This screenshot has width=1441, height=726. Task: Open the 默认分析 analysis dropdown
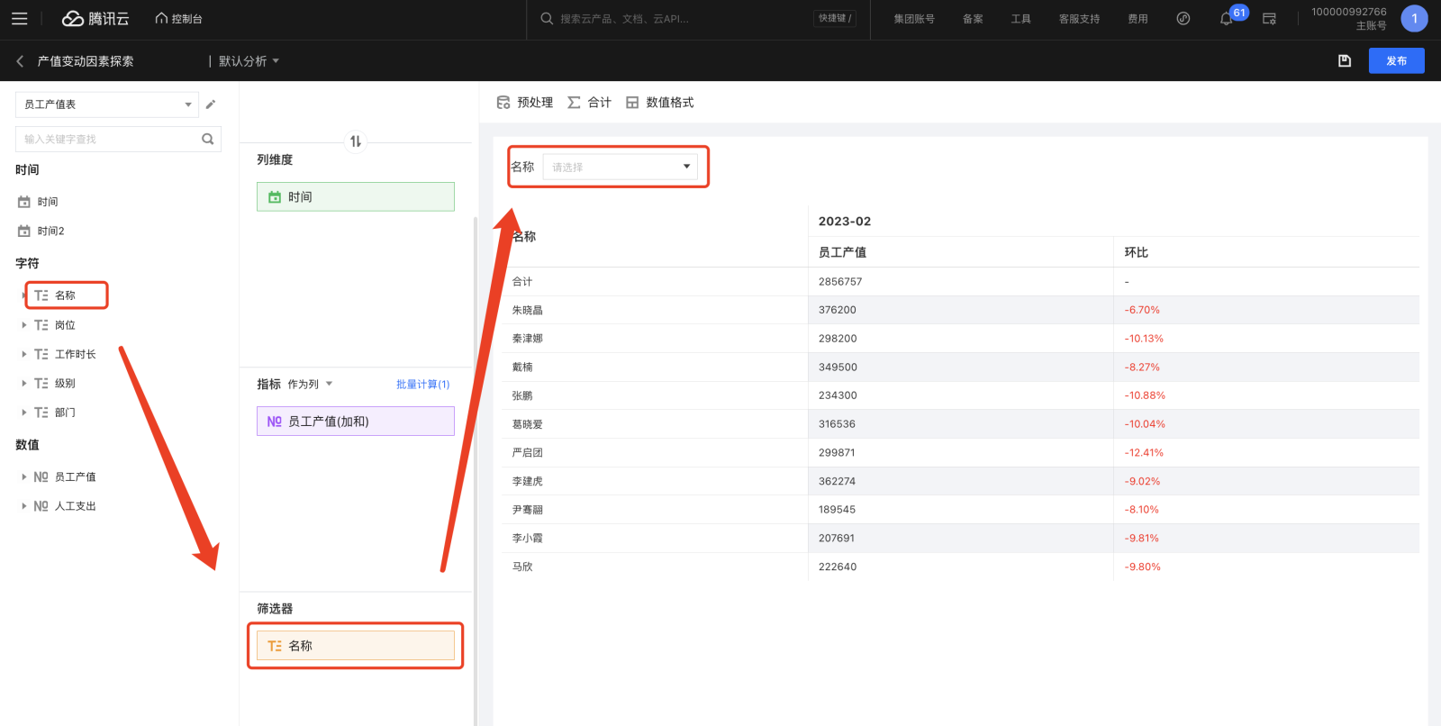(249, 61)
